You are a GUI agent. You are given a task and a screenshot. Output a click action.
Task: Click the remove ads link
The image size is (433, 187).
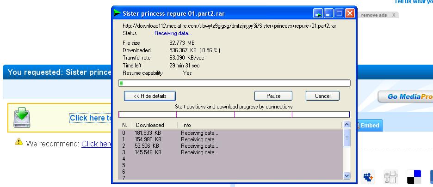pos(374,15)
